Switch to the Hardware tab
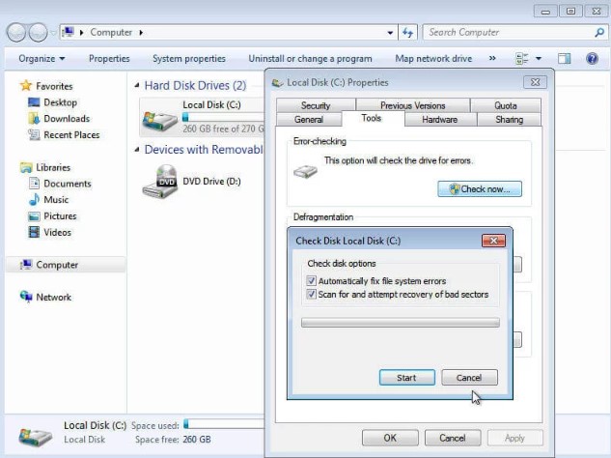Viewport: 611px width, 458px height. [x=440, y=120]
